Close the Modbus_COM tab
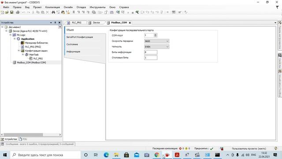Image resolution: width=282 pixels, height=159 pixels. [x=130, y=23]
